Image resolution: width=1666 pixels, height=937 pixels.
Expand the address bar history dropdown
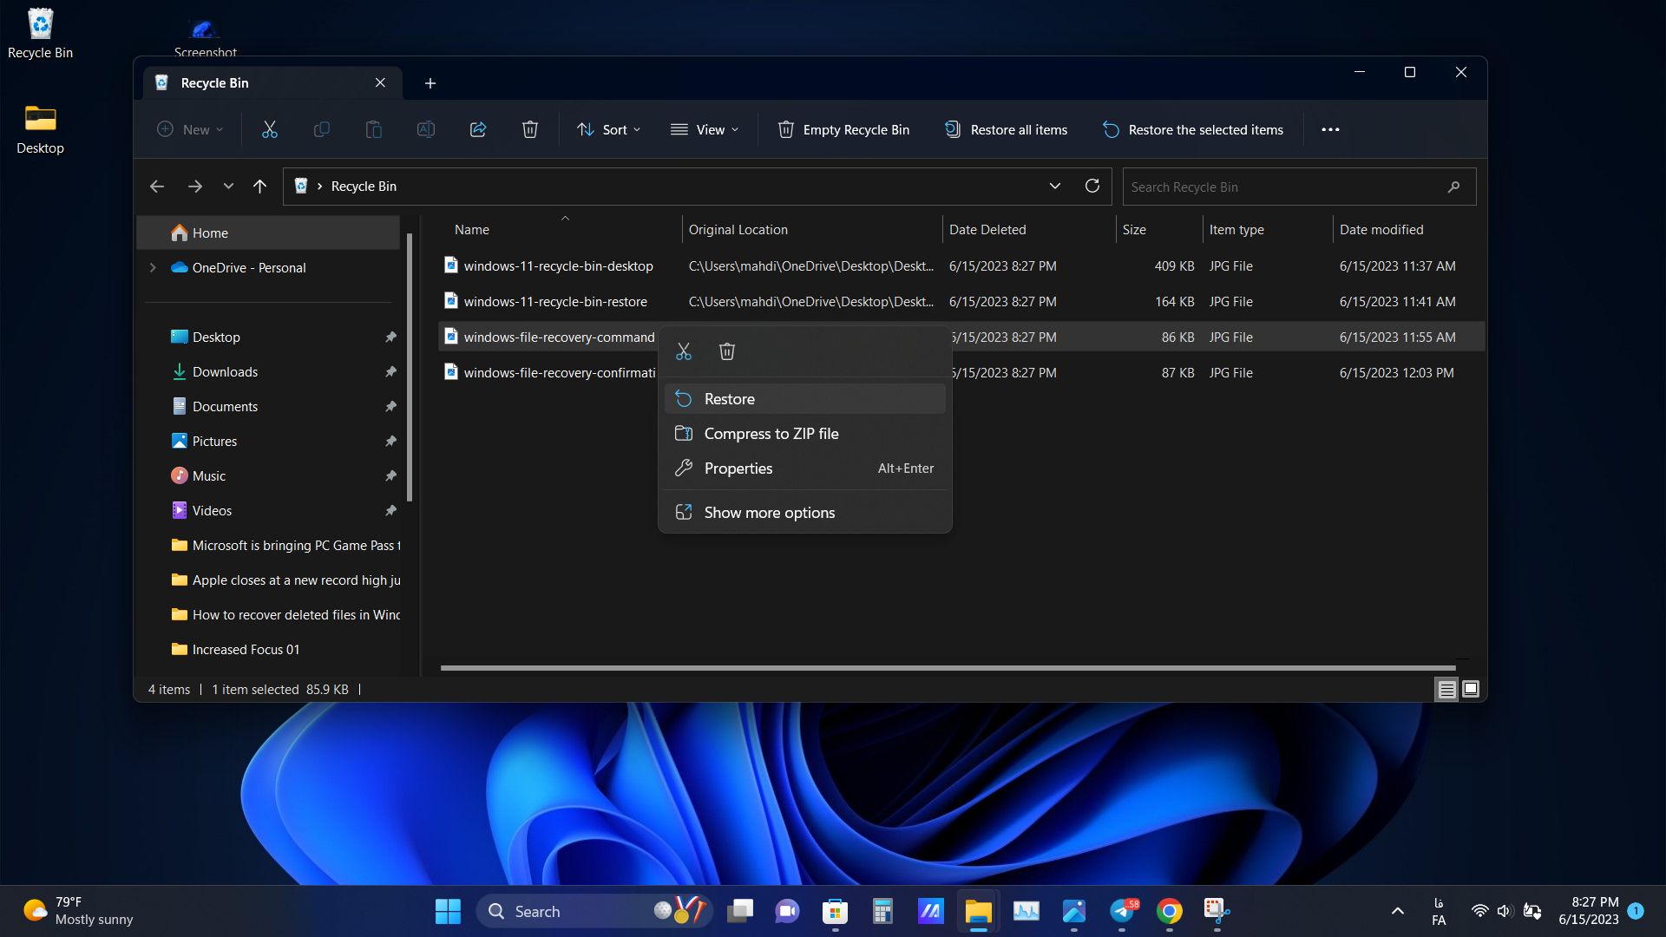1055,186
